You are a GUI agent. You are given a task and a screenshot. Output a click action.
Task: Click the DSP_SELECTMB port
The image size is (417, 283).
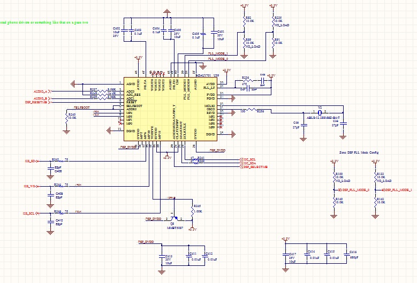tap(254, 167)
